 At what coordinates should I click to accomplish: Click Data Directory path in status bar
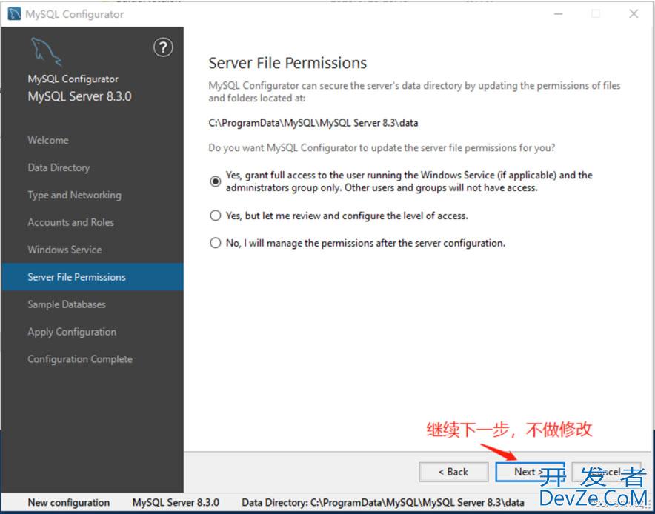[382, 502]
